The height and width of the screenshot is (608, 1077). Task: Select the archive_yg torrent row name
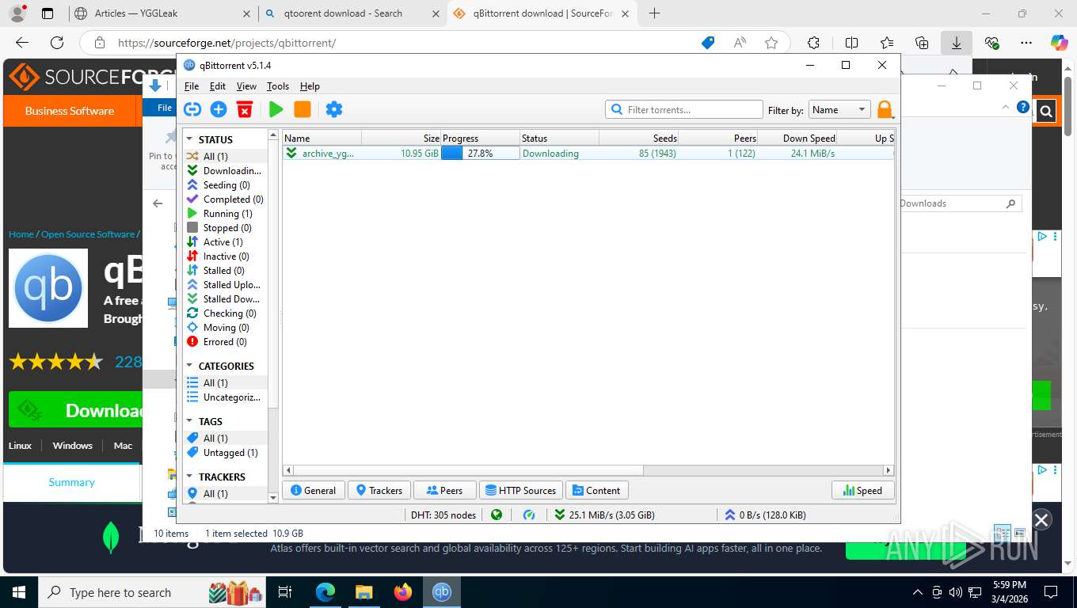(328, 154)
